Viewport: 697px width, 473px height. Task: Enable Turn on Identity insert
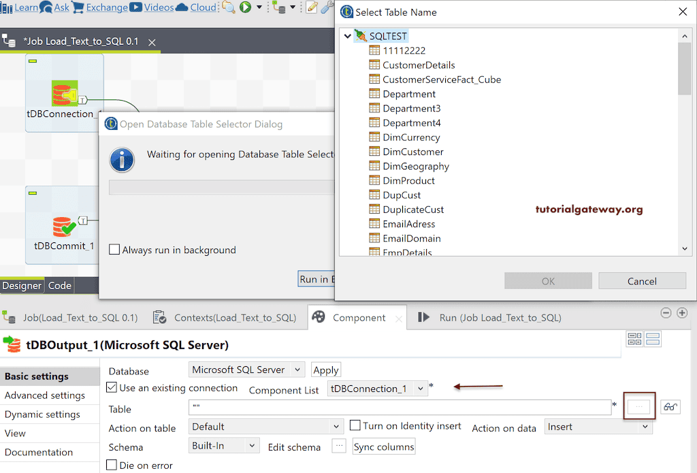355,425
